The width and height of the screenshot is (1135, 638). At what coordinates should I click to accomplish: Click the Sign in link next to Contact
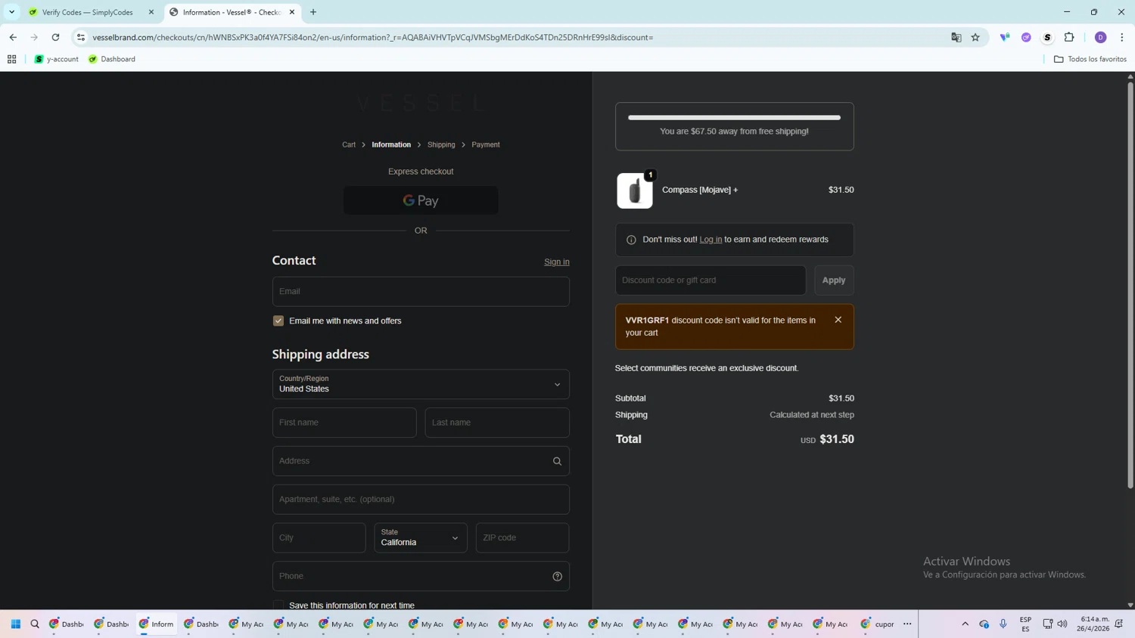point(557,262)
